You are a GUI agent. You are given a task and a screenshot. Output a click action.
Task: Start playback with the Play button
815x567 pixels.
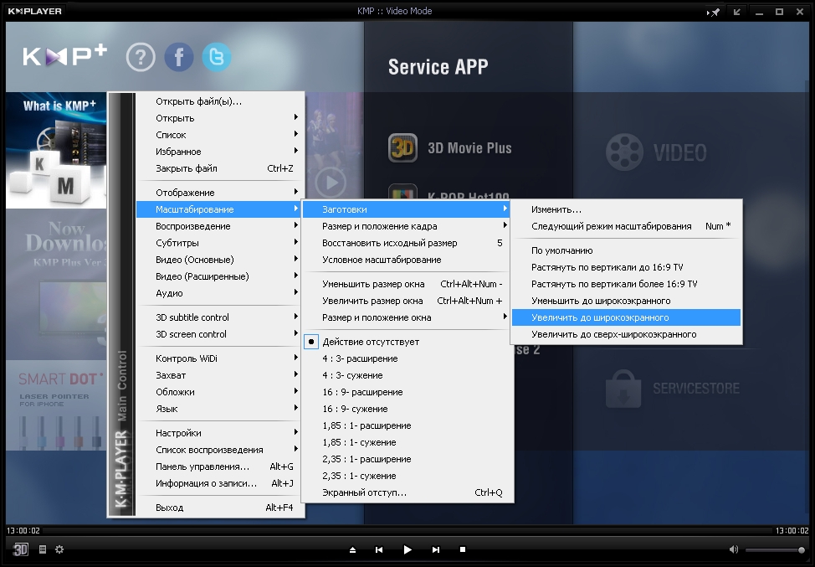tap(407, 550)
